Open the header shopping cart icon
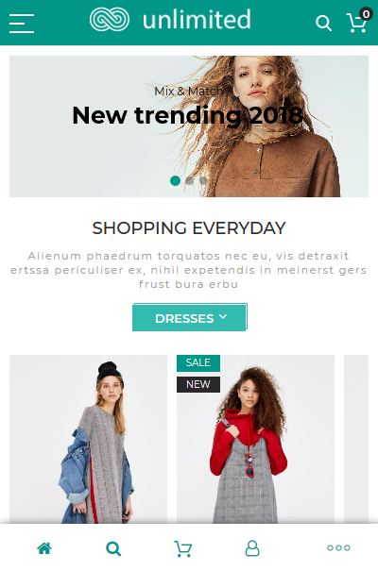 click(356, 24)
